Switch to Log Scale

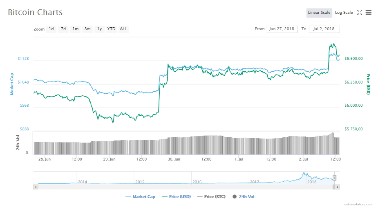344,13
